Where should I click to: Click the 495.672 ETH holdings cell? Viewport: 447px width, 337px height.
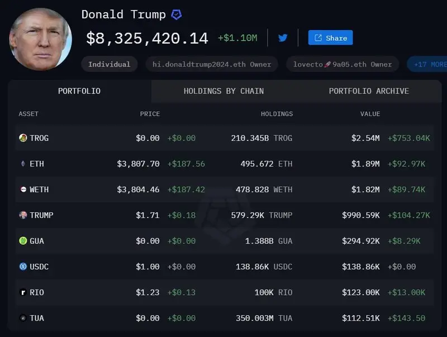click(267, 164)
